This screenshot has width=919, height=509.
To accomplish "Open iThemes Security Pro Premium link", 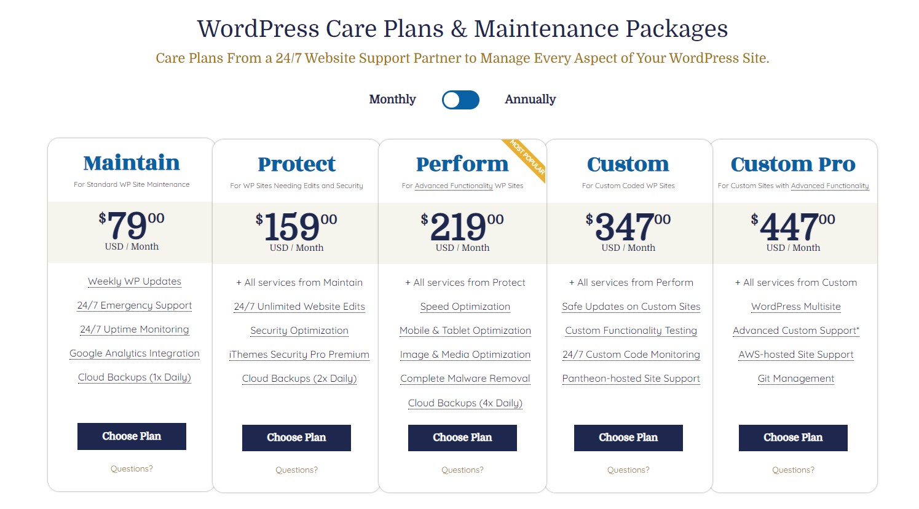I will point(299,355).
